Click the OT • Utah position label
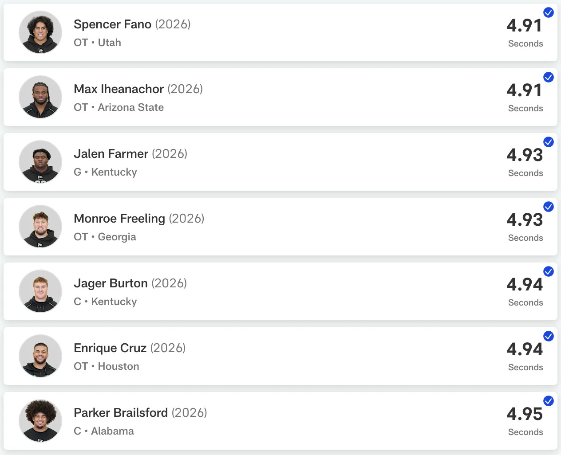The image size is (561, 455). (x=97, y=43)
